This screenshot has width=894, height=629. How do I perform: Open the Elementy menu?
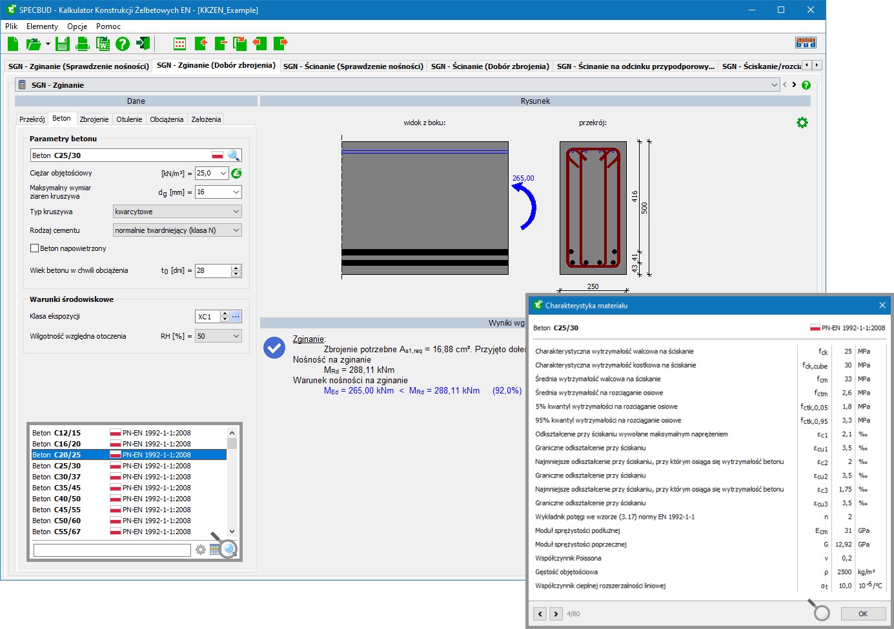(x=42, y=26)
